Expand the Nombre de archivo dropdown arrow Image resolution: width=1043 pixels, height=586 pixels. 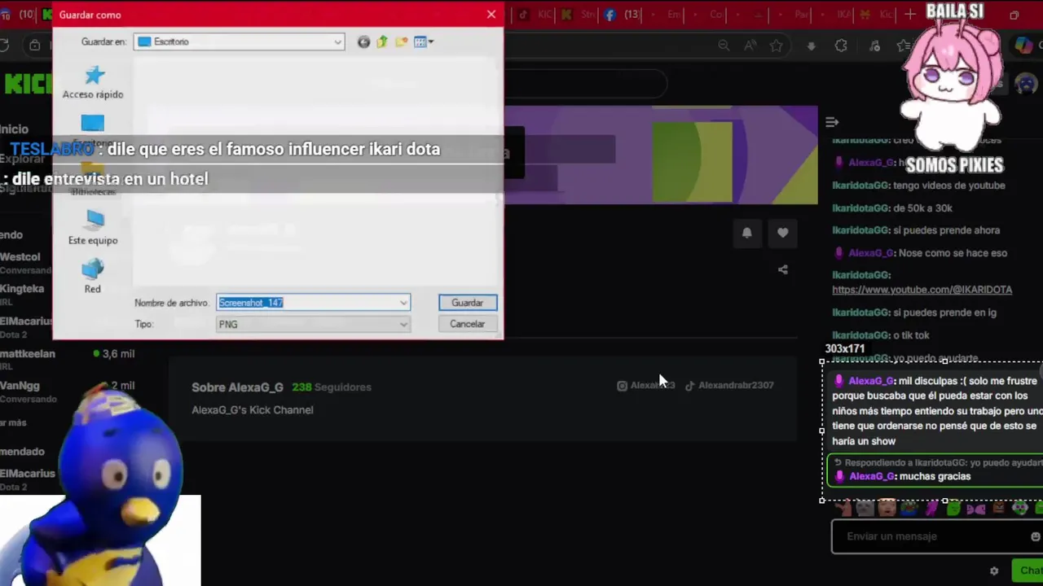pyautogui.click(x=403, y=303)
